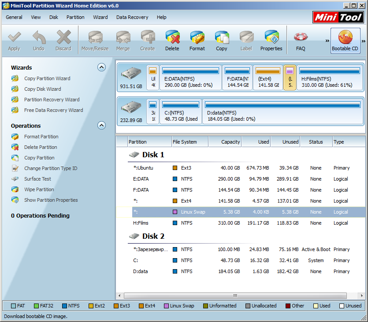
Task: Open the Wizard menu
Action: (x=100, y=17)
